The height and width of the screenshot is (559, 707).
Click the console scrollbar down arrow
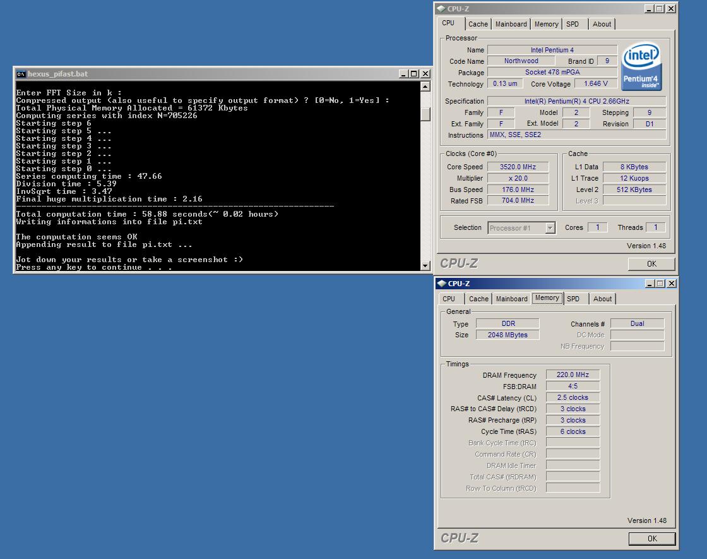(425, 266)
